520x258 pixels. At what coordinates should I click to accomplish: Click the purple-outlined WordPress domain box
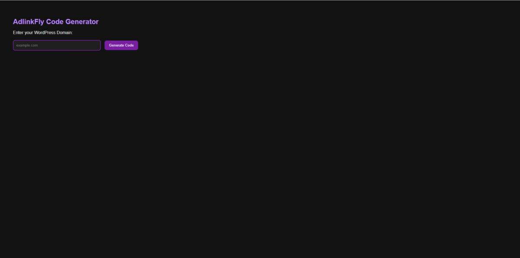pyautogui.click(x=57, y=45)
